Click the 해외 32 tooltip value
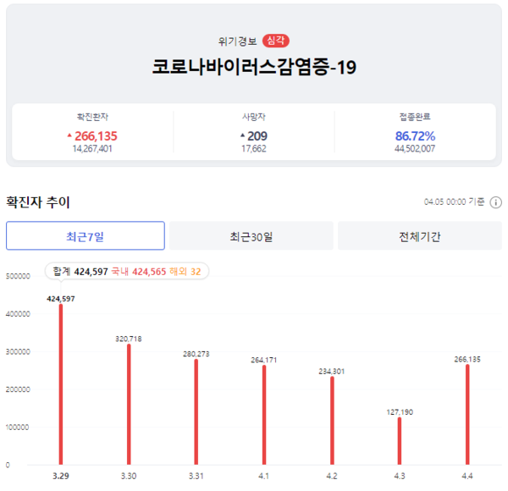This screenshot has width=508, height=491. [x=185, y=272]
